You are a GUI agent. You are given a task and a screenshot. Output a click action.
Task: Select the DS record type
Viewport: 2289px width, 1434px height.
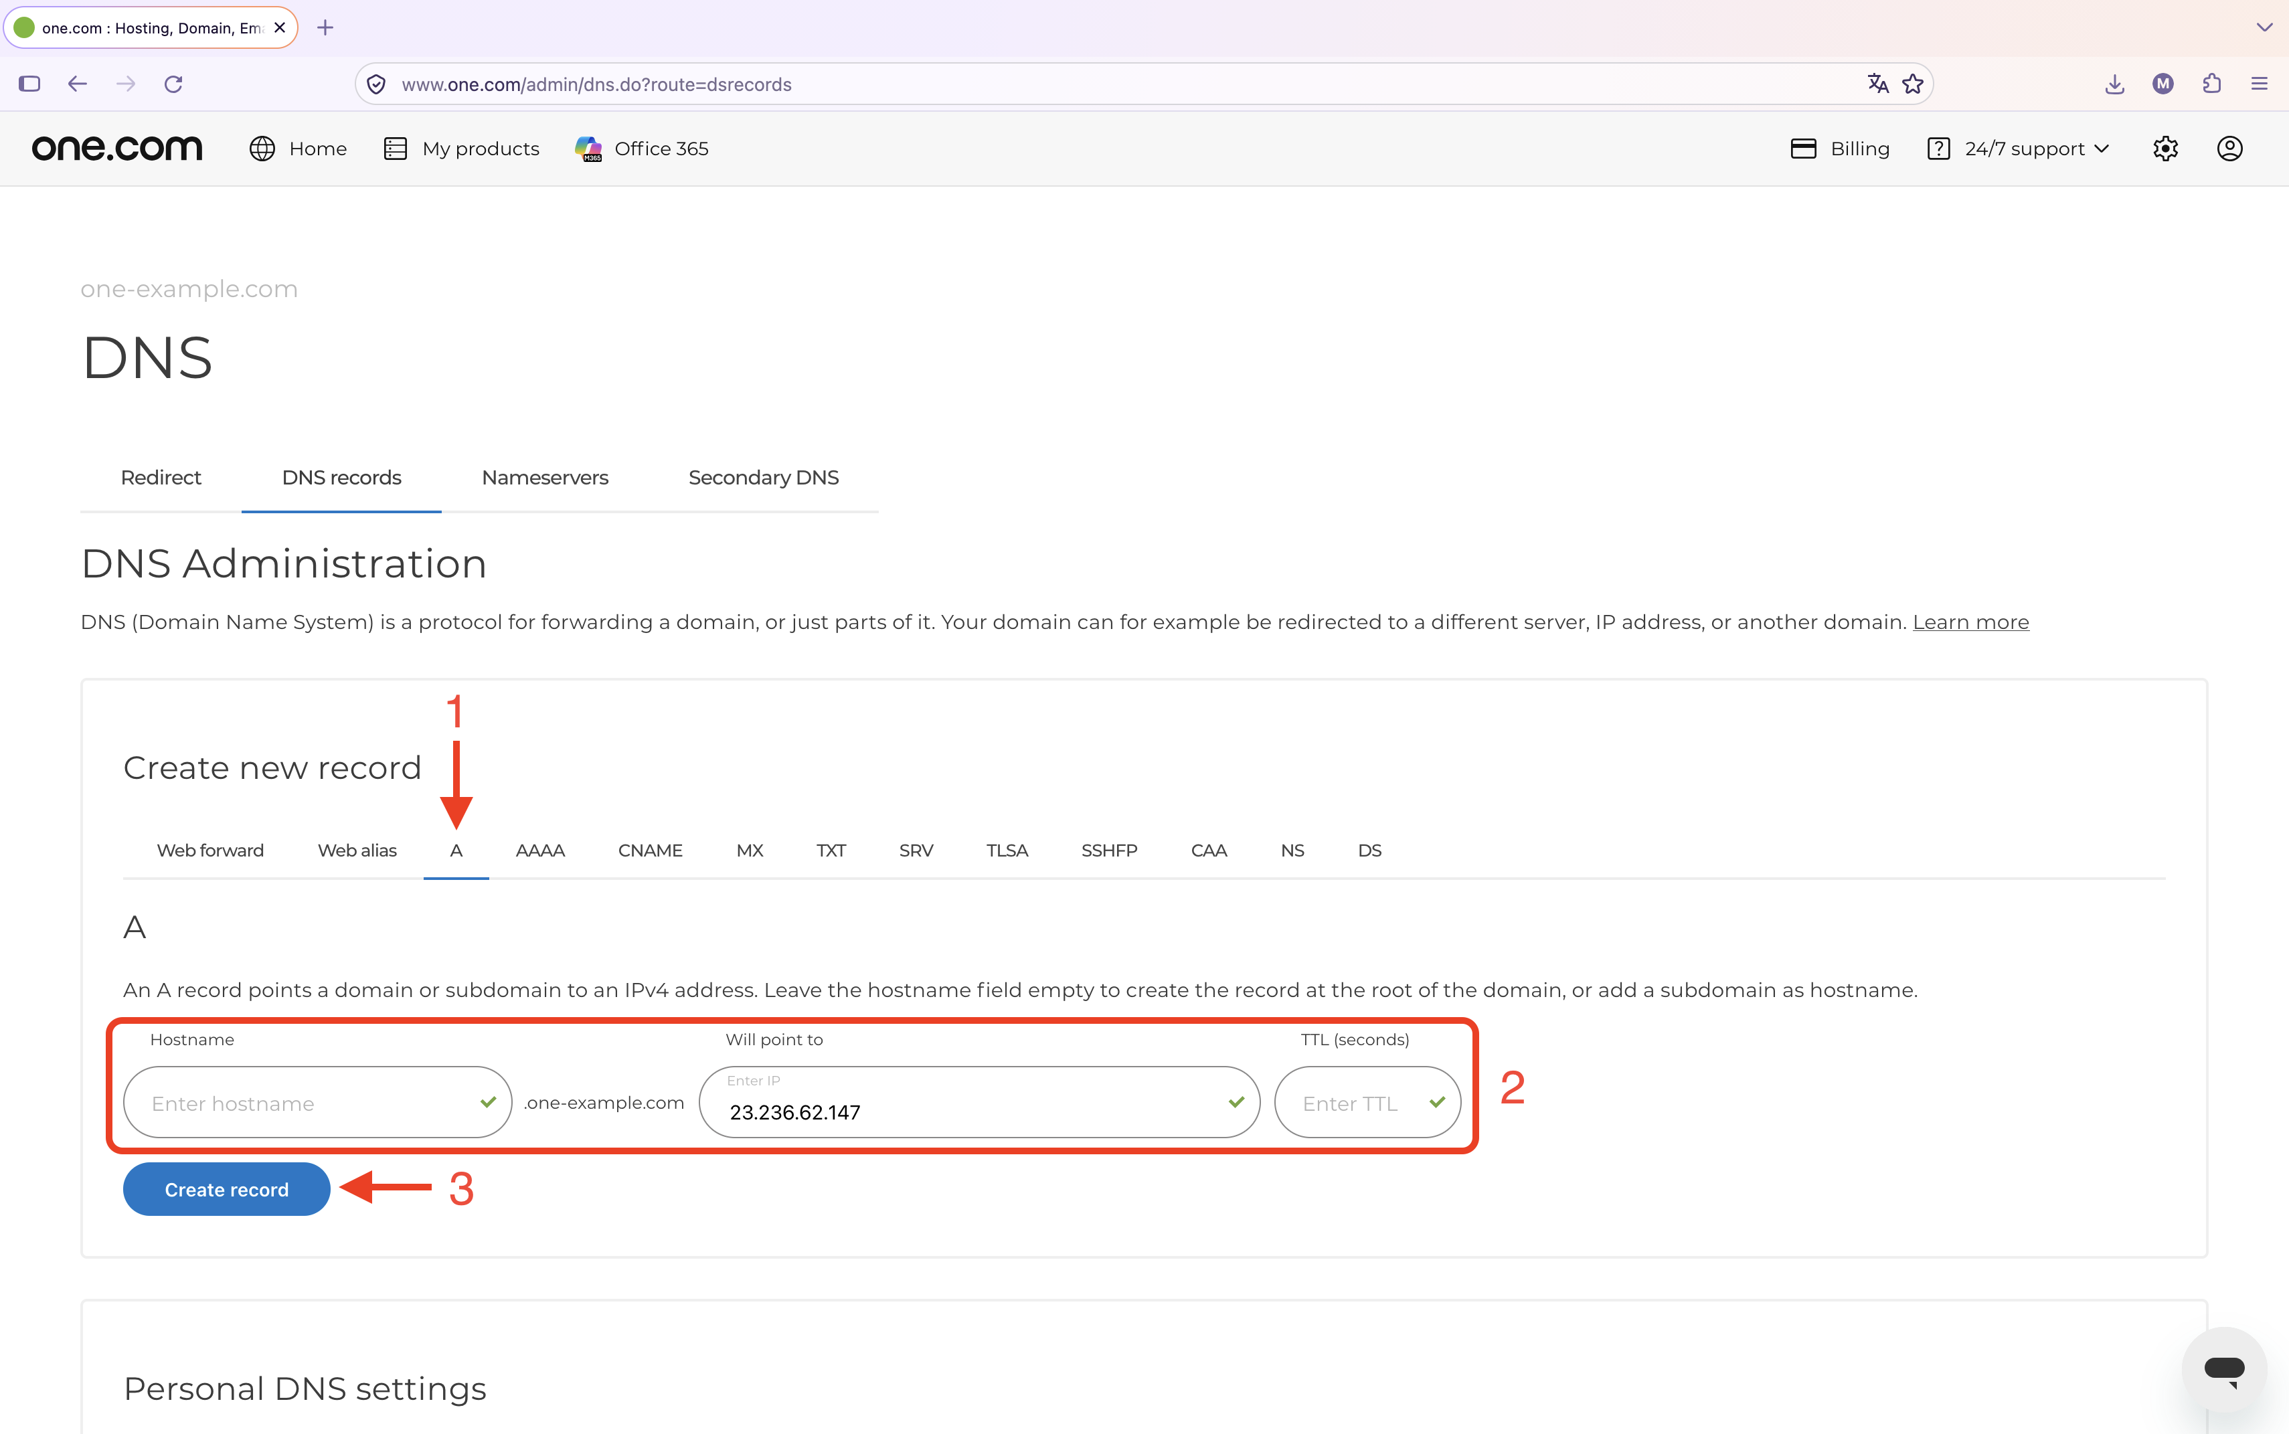(1370, 850)
